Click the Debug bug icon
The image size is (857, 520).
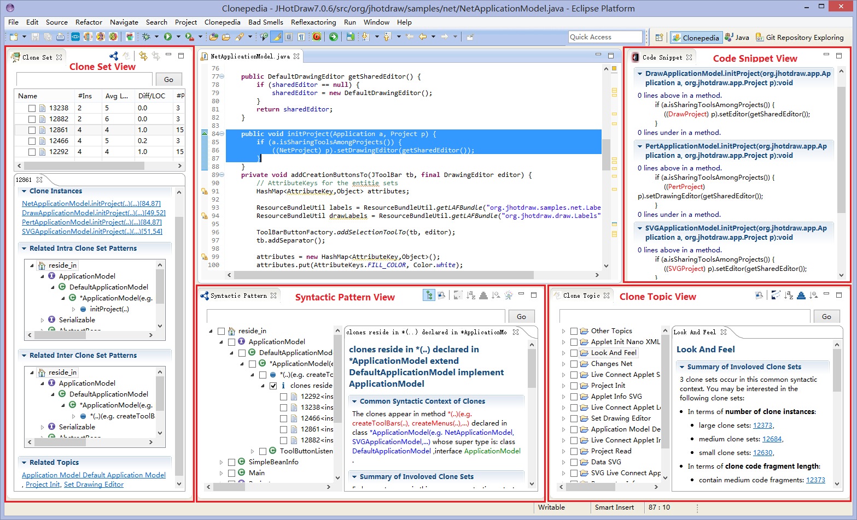[x=146, y=37]
